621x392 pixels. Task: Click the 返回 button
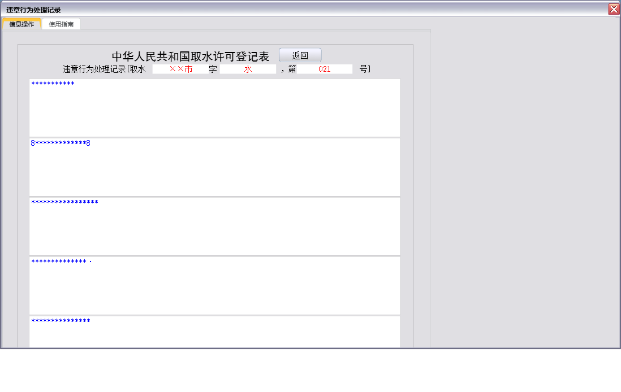(300, 55)
